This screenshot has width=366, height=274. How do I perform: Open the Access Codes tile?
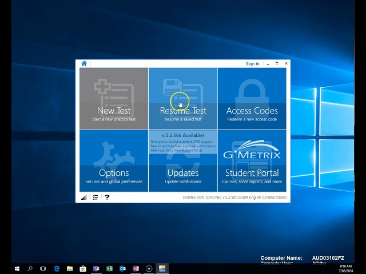coord(252,99)
